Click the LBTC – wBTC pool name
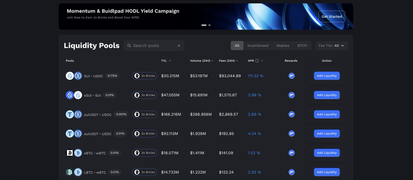The height and width of the screenshot is (180, 413). click(x=95, y=172)
